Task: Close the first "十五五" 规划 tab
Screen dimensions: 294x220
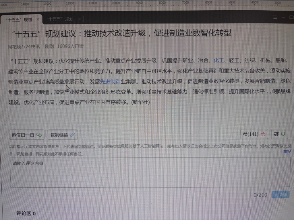Action: coord(38,19)
